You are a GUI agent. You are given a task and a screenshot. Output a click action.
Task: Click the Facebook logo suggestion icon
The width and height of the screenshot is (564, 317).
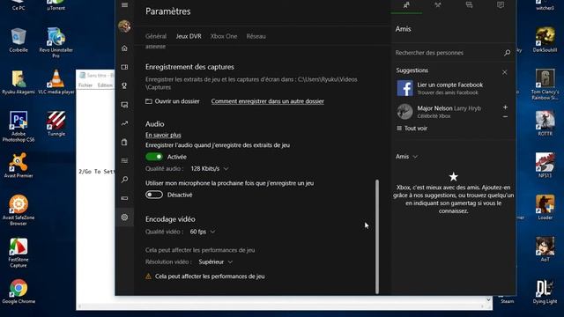tap(404, 88)
